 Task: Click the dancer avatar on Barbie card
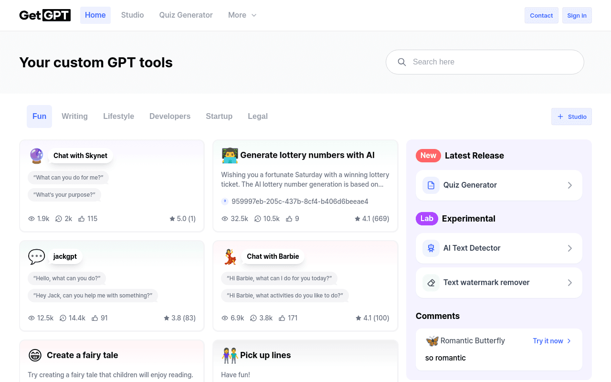tap(230, 257)
